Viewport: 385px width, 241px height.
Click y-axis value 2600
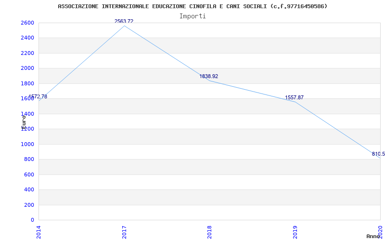coord(27,23)
